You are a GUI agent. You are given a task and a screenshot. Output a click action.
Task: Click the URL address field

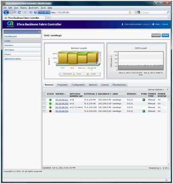(89, 12)
